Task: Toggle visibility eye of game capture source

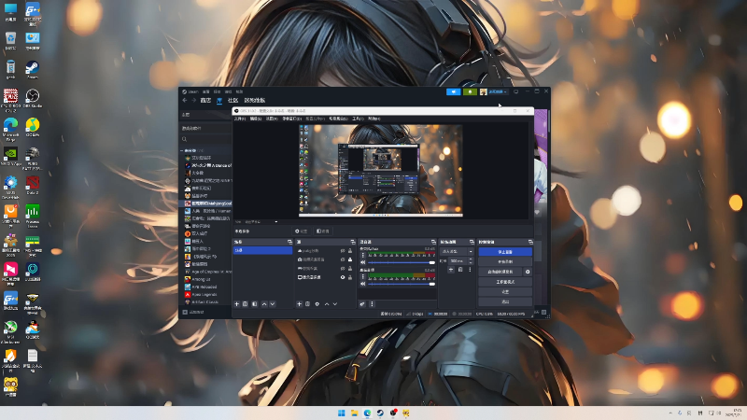Action: [x=343, y=269]
